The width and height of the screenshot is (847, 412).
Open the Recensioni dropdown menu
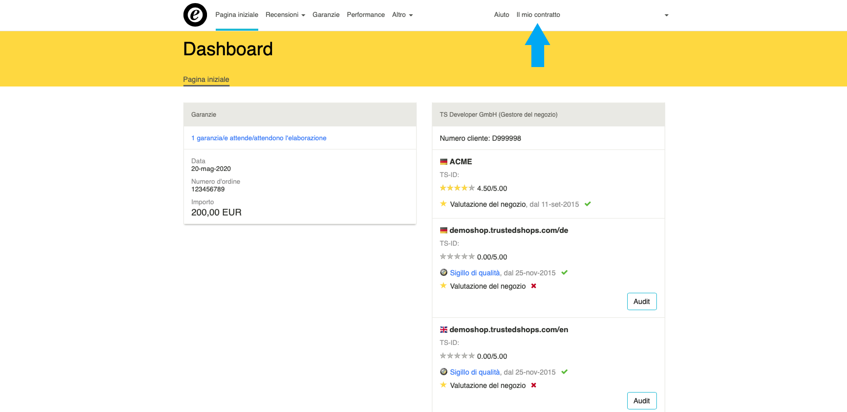tap(285, 15)
